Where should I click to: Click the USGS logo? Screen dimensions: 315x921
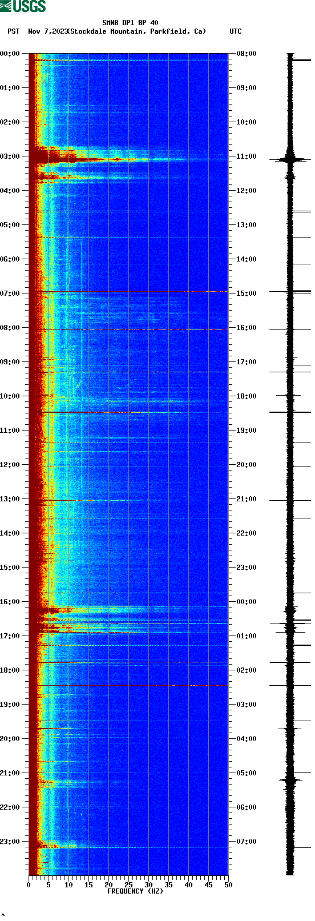23,6
